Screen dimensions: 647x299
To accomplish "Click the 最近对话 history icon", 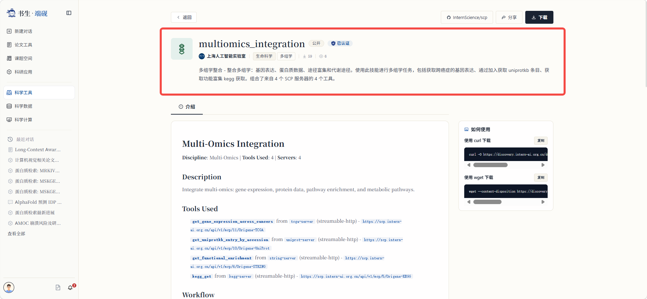I will tap(10, 139).
